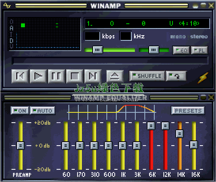
Task: Click the I file info clutterbar letter
Action: pos(11,34)
